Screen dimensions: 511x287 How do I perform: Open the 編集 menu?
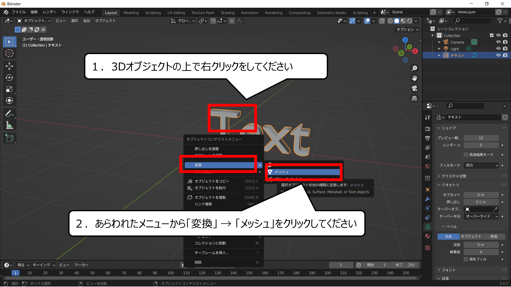[x=34, y=12]
